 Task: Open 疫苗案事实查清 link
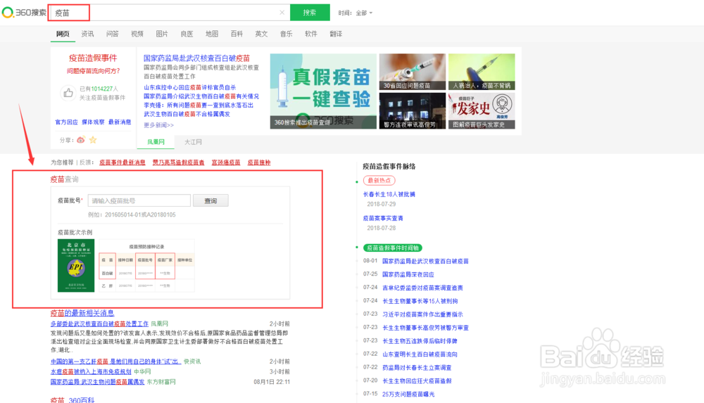(383, 218)
